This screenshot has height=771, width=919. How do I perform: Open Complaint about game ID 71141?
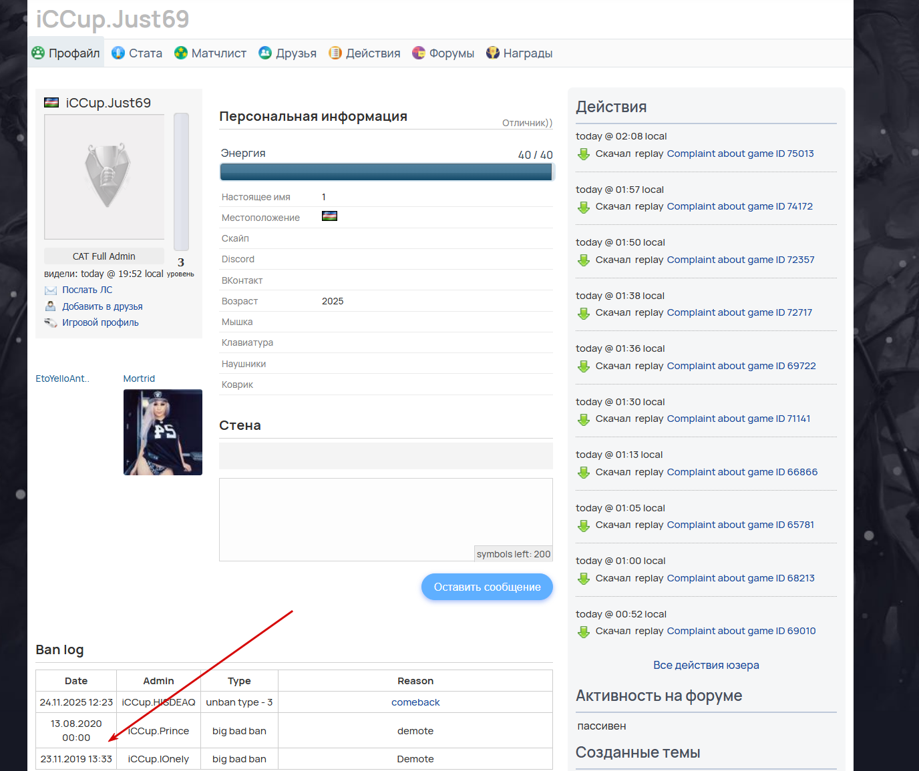[739, 419]
